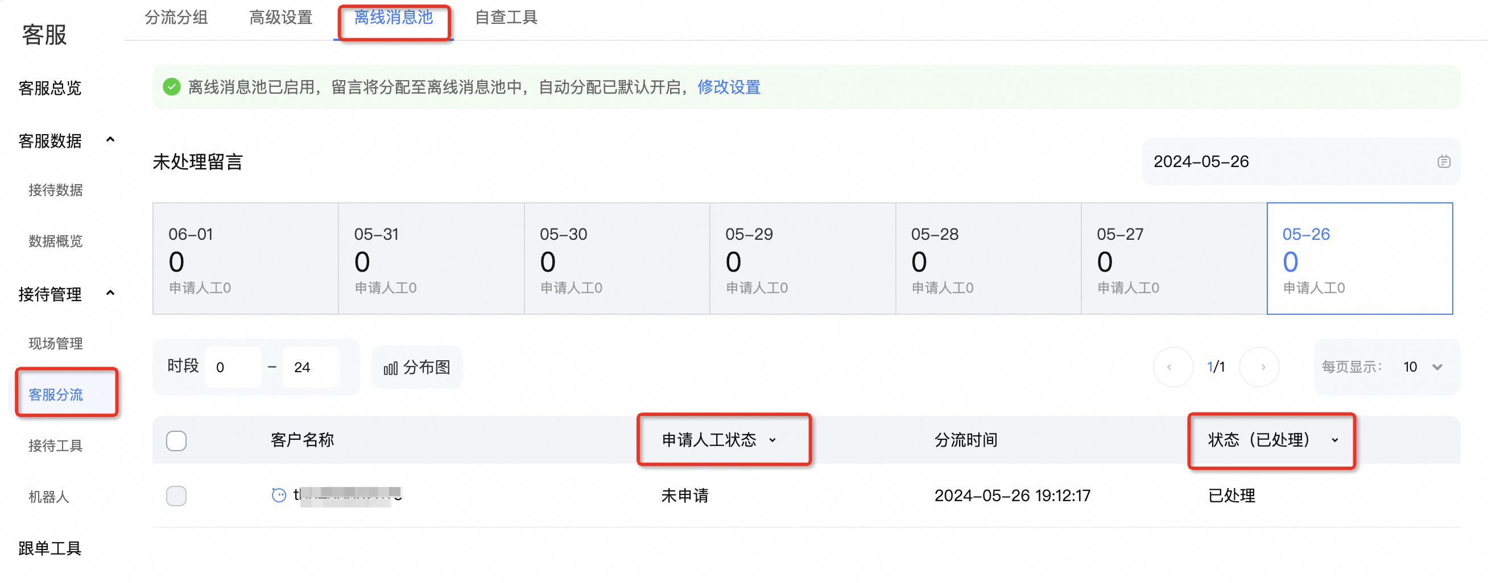Viewport: 1488px width, 583px height.
Task: Select the 06-01 date card
Action: point(246,259)
